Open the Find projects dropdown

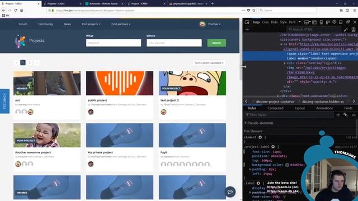coord(91,24)
